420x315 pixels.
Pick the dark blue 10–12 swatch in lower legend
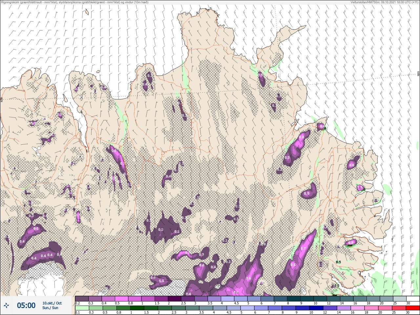click(x=316, y=308)
